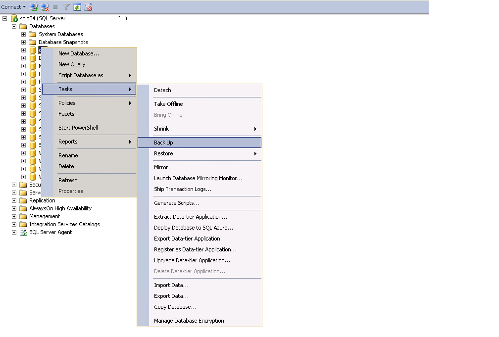
Task: Click the Database Snapshots folder icon
Action: click(x=31, y=42)
